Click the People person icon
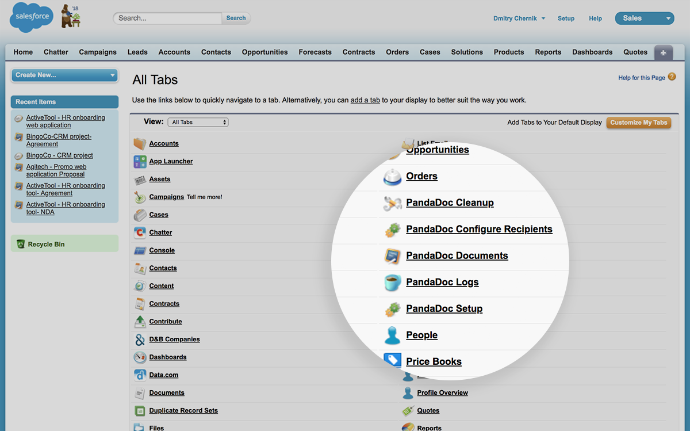The image size is (690, 431). click(392, 335)
